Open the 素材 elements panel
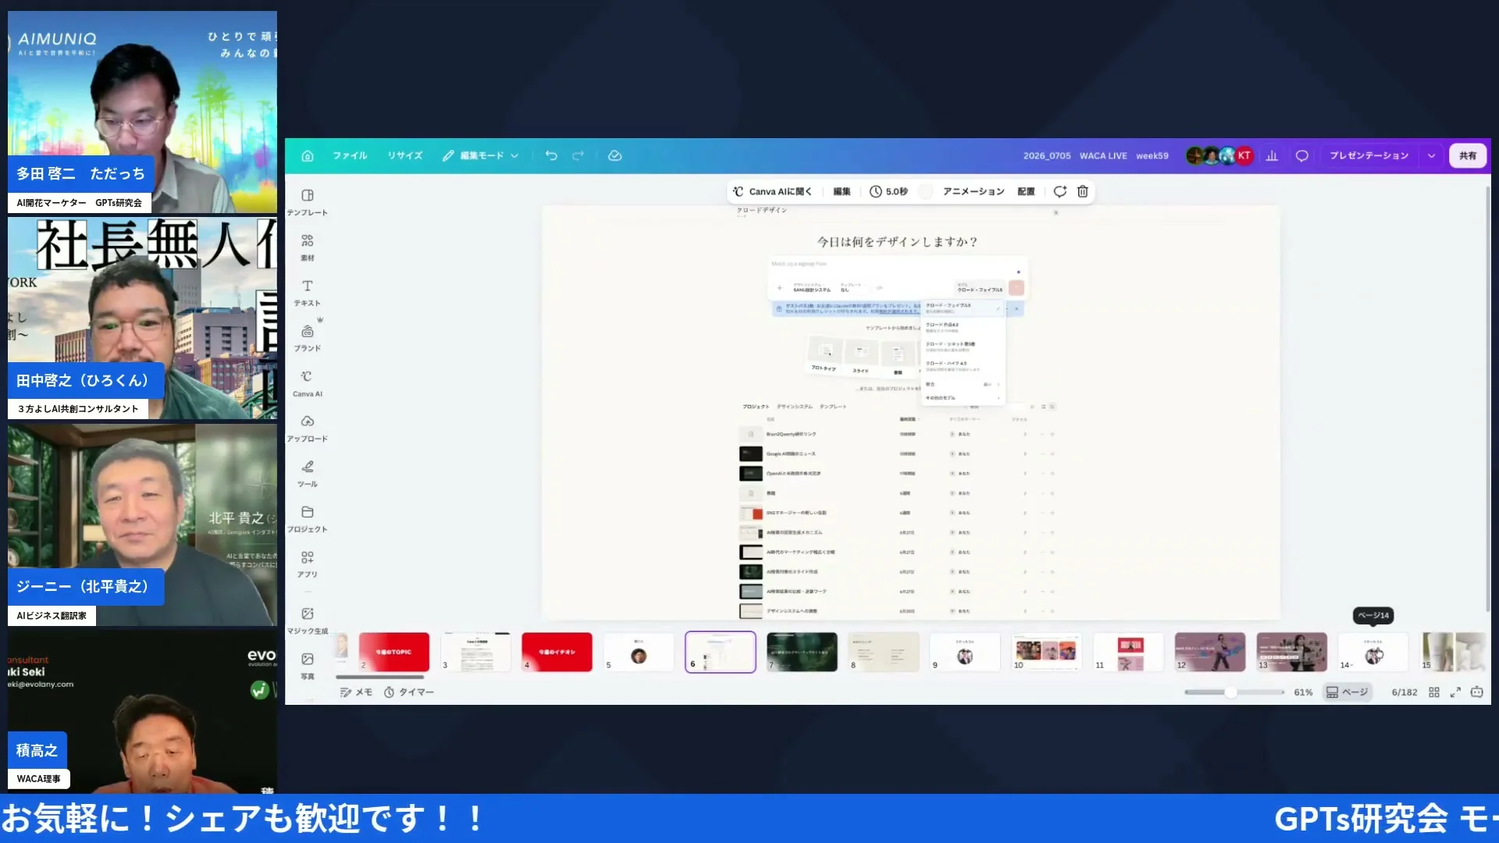The image size is (1499, 843). tap(308, 247)
